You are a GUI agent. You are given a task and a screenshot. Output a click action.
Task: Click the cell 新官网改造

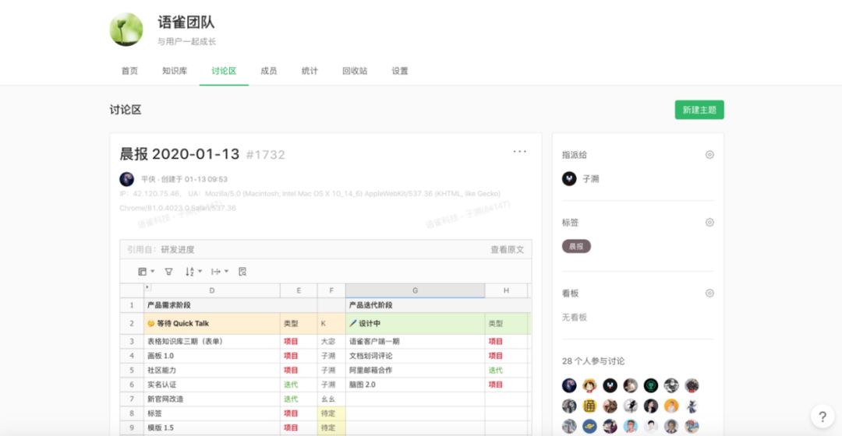(x=211, y=399)
